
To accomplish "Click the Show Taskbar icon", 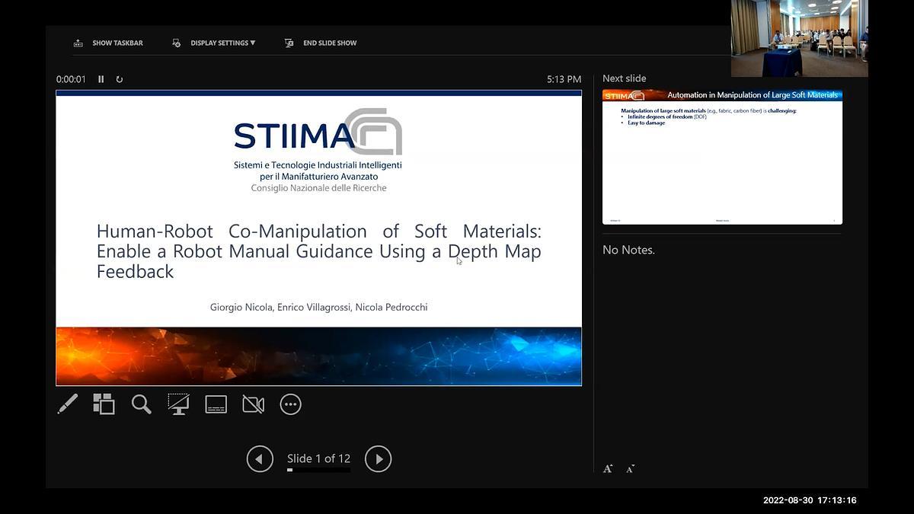I will click(78, 43).
